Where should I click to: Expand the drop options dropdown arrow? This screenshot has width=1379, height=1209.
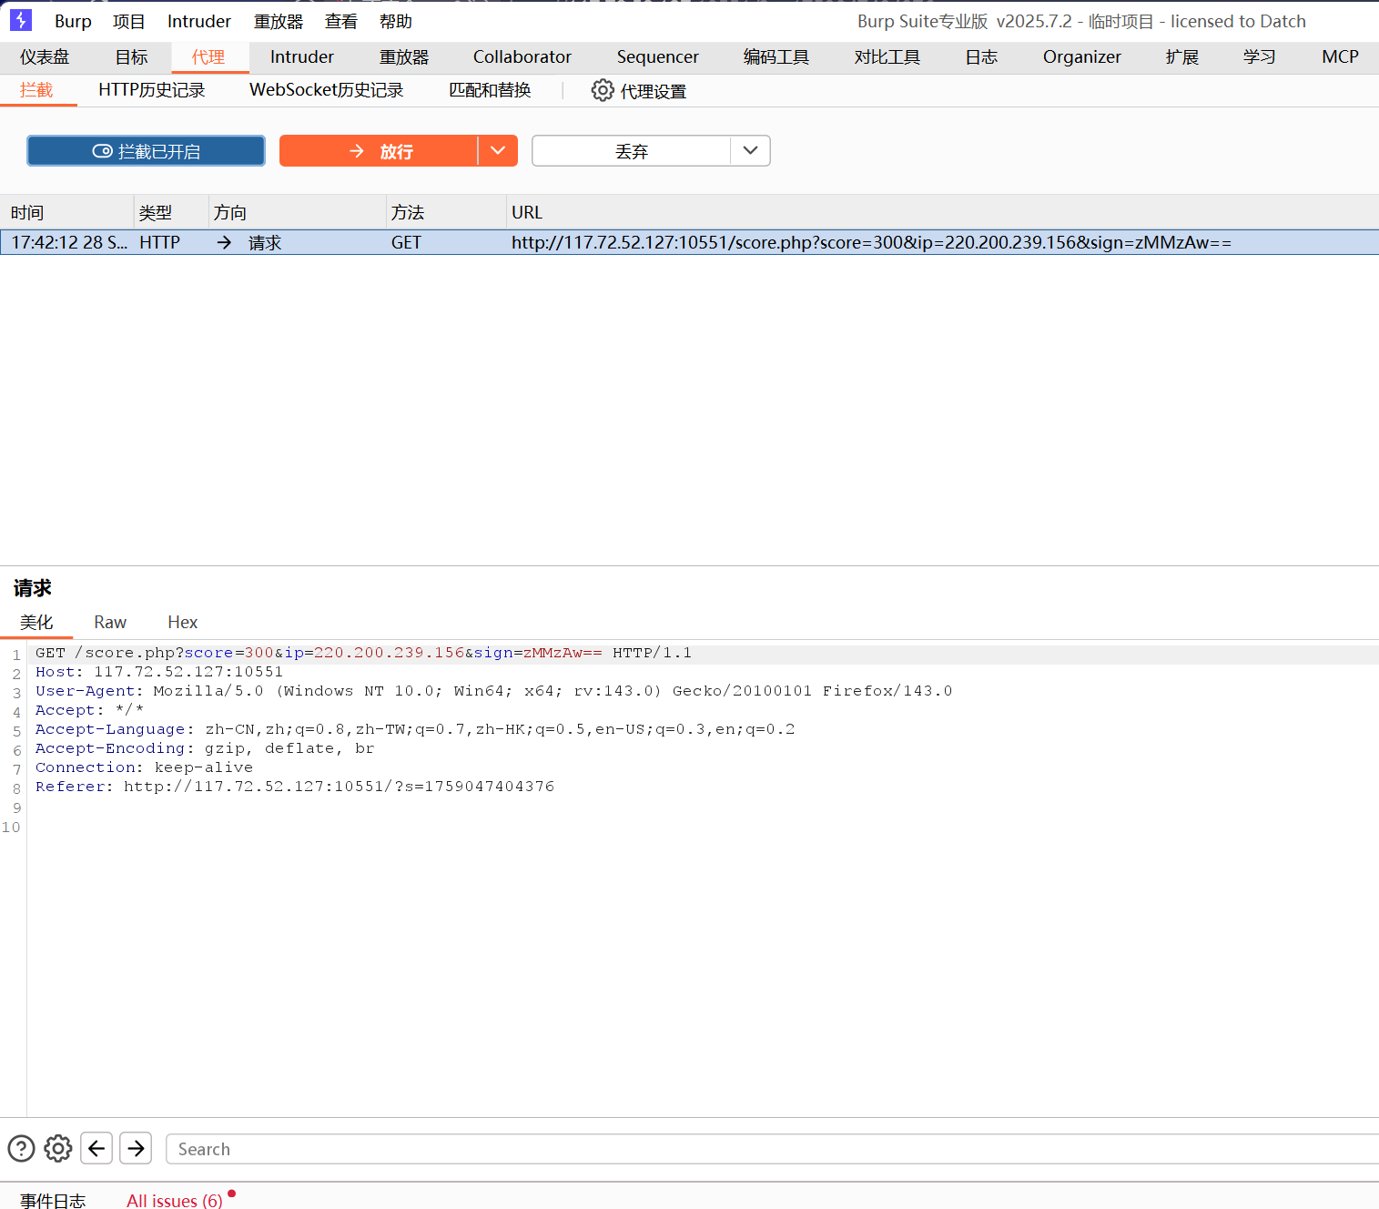[750, 151]
